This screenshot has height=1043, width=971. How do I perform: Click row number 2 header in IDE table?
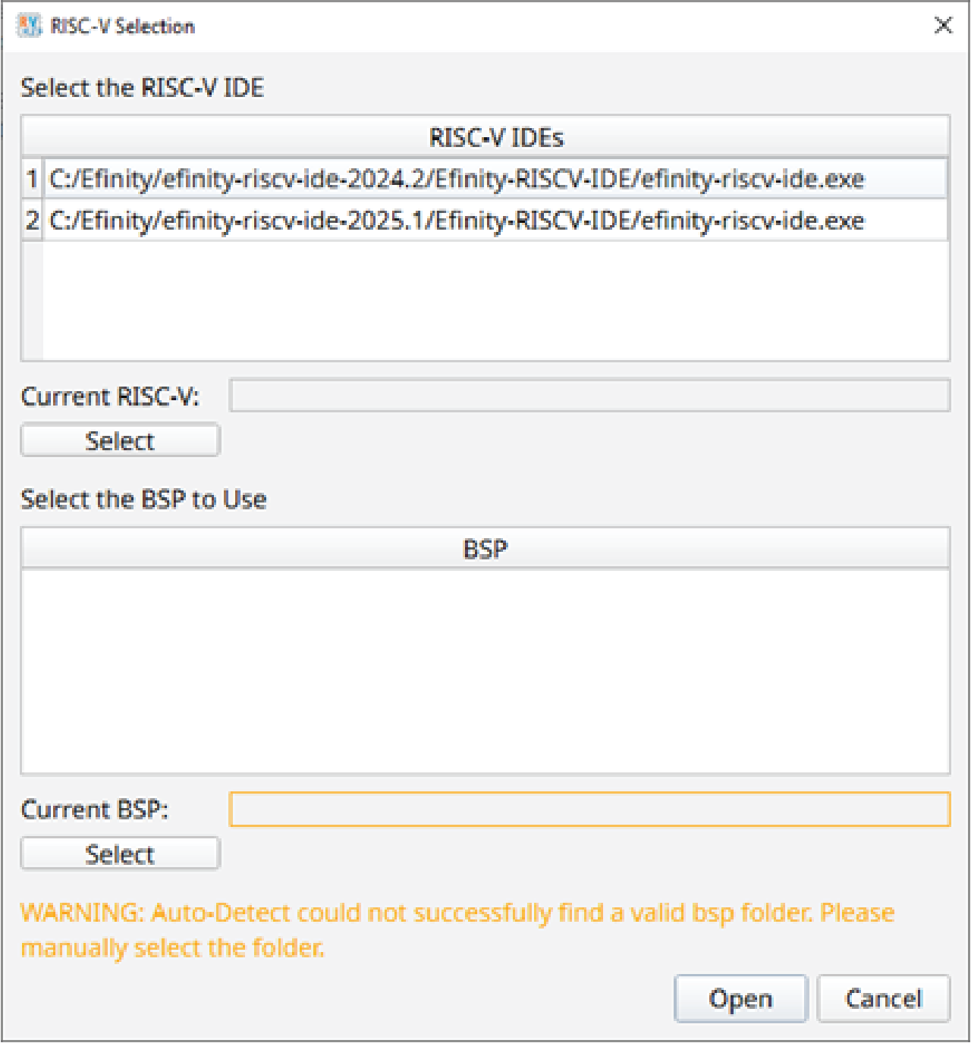[x=32, y=221]
